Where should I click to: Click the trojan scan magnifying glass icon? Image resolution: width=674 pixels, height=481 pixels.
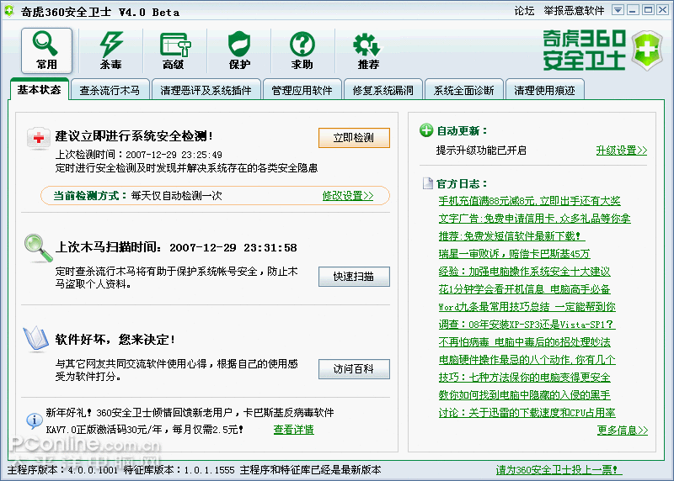pos(39,248)
